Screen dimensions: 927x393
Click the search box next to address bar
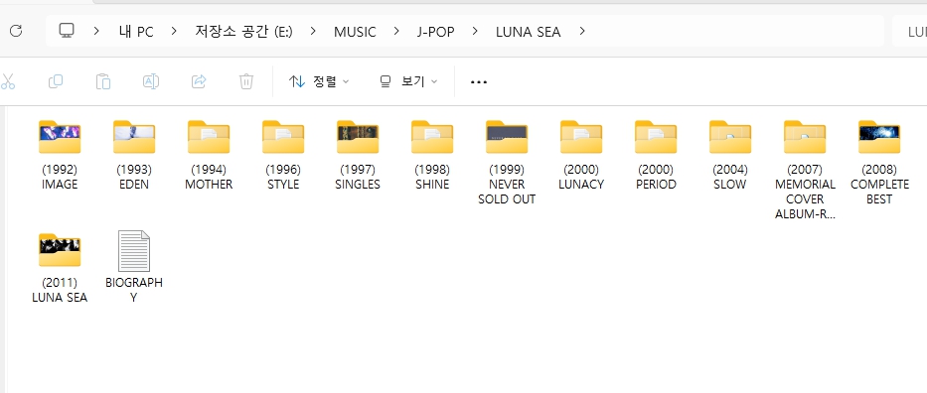(x=910, y=32)
